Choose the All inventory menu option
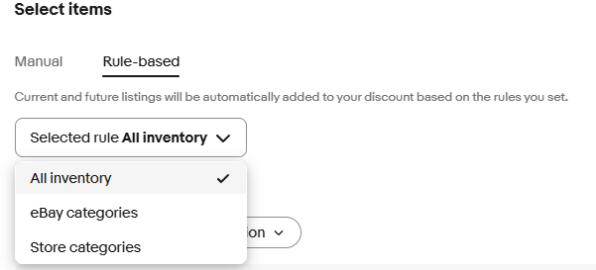Viewport: 596px width, 270px height. 71,178
